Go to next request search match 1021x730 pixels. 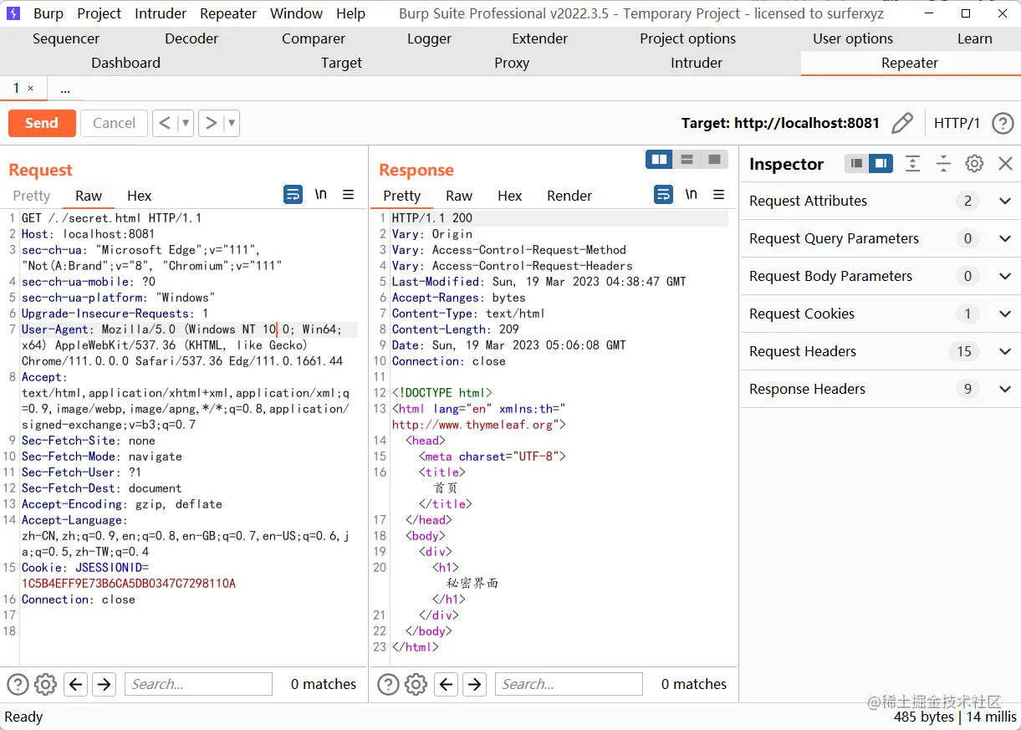(x=104, y=684)
